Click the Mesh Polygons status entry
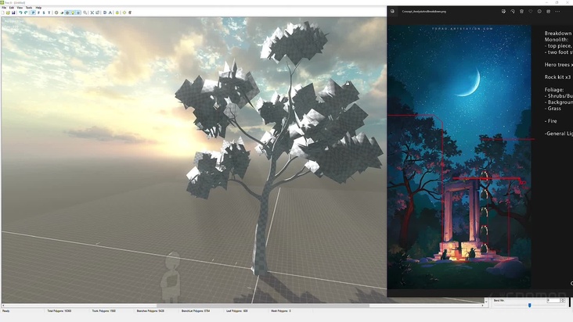 (281, 311)
